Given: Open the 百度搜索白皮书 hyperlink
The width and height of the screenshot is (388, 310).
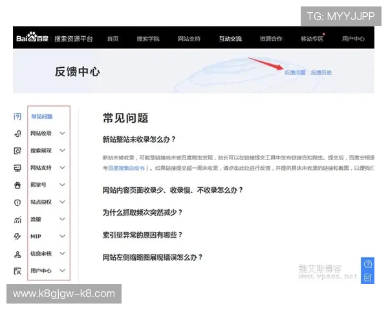Looking at the screenshot, I should click(x=127, y=168).
